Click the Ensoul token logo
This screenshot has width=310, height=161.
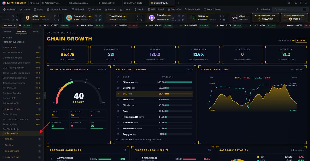click(152, 18)
